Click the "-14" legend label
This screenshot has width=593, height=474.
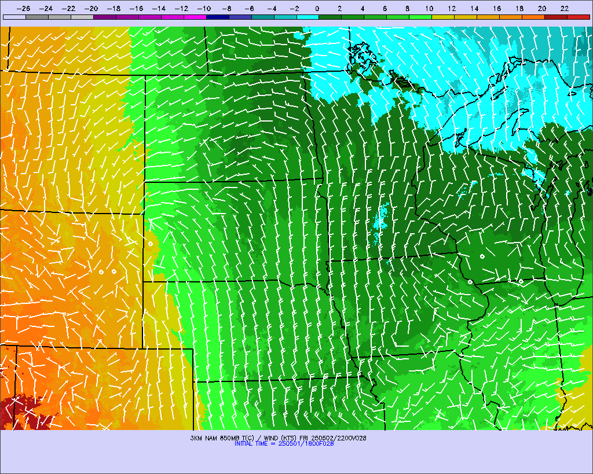click(159, 9)
